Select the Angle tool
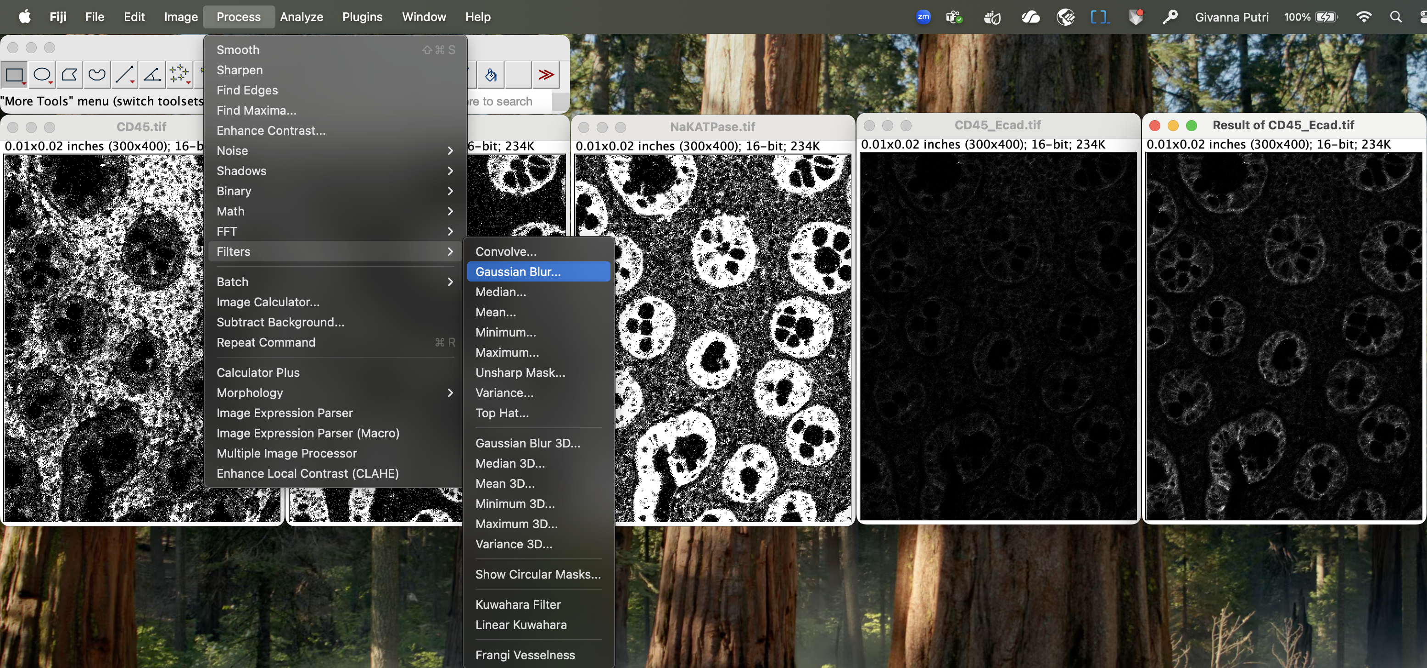 coord(152,75)
